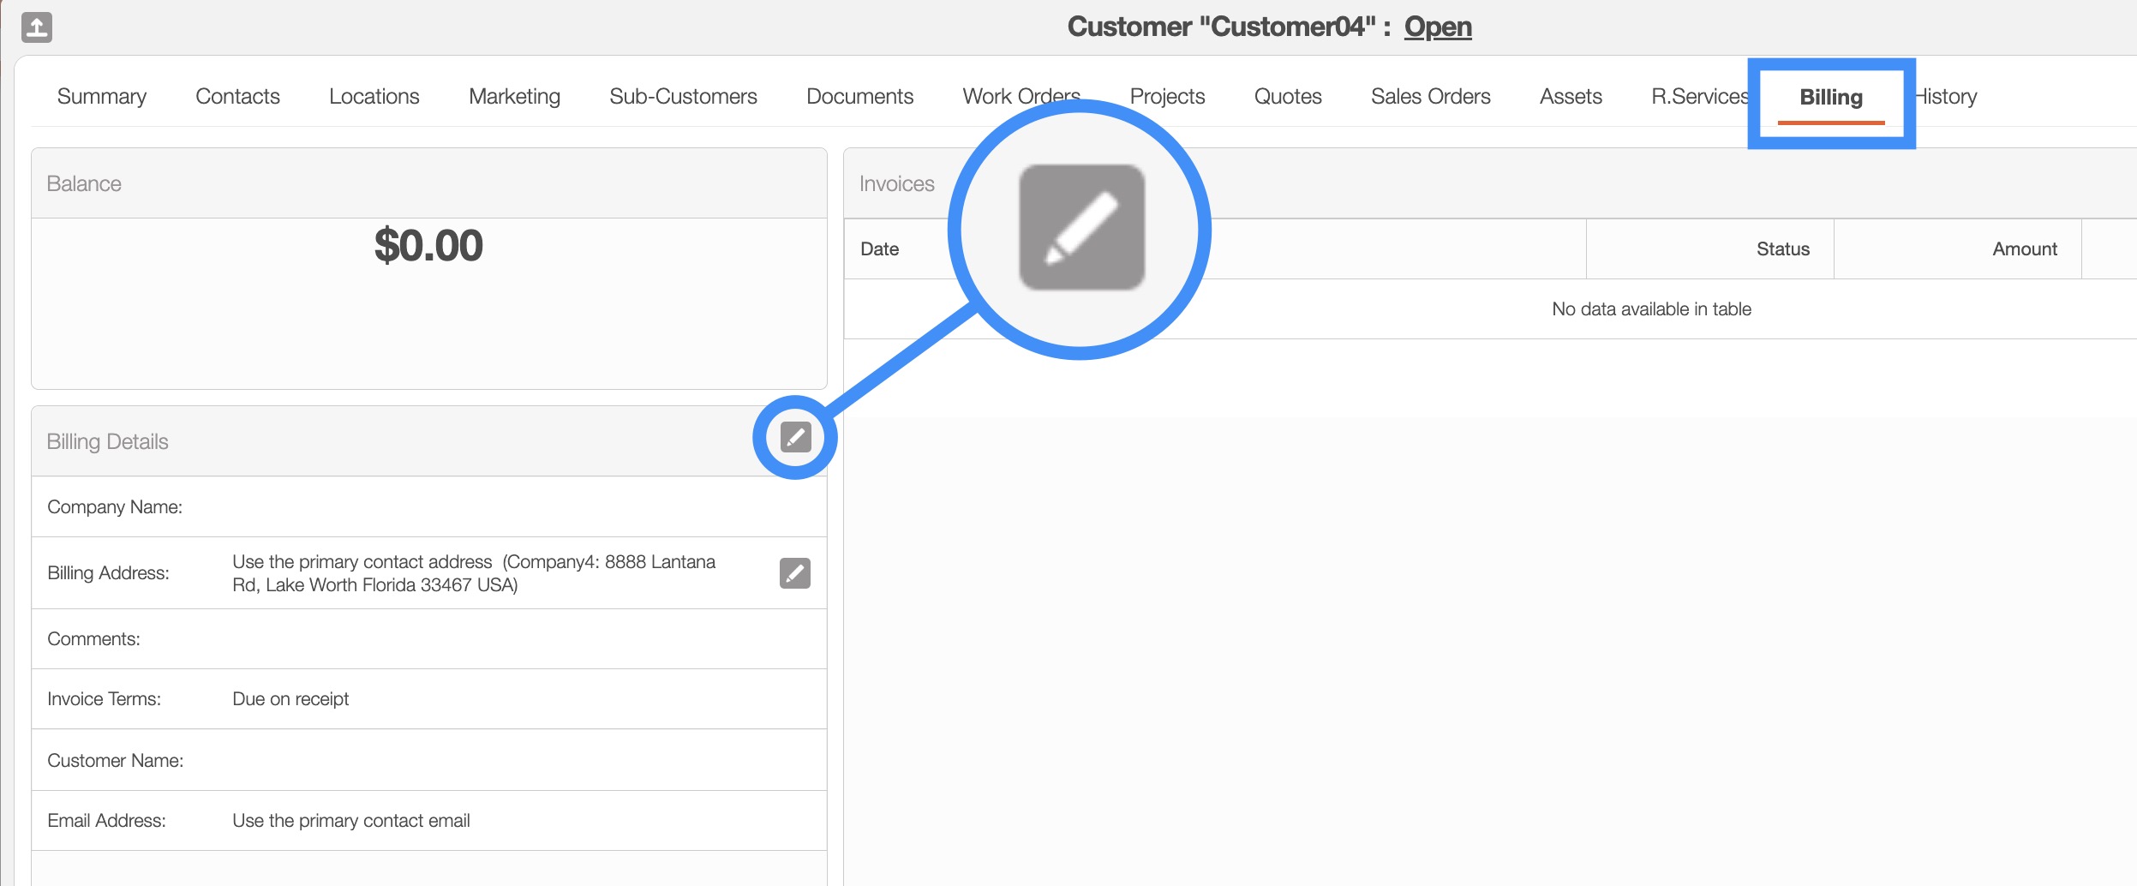The height and width of the screenshot is (886, 2137).
Task: Switch to the Projects tab
Action: pyautogui.click(x=1167, y=97)
